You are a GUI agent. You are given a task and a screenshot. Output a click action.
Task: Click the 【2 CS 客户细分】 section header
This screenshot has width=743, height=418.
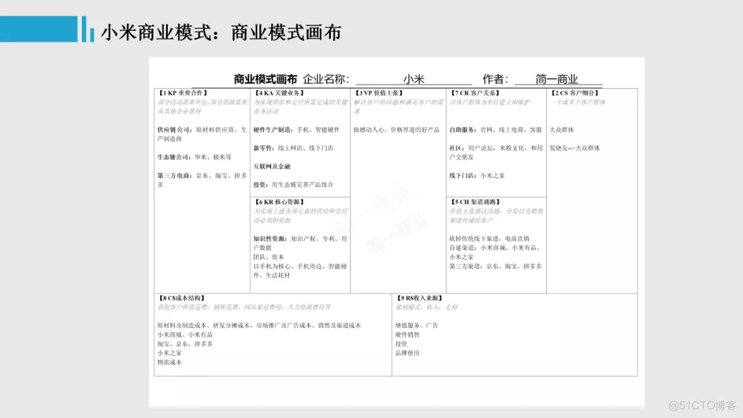tap(574, 93)
